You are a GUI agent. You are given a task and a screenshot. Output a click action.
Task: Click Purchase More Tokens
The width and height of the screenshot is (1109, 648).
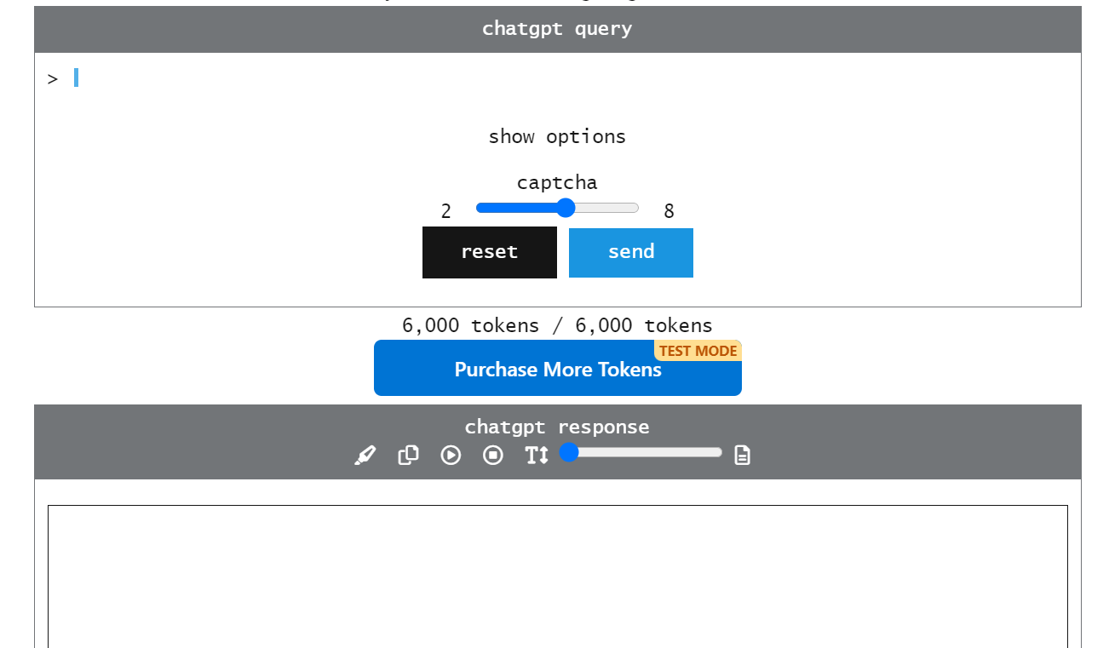click(x=557, y=370)
